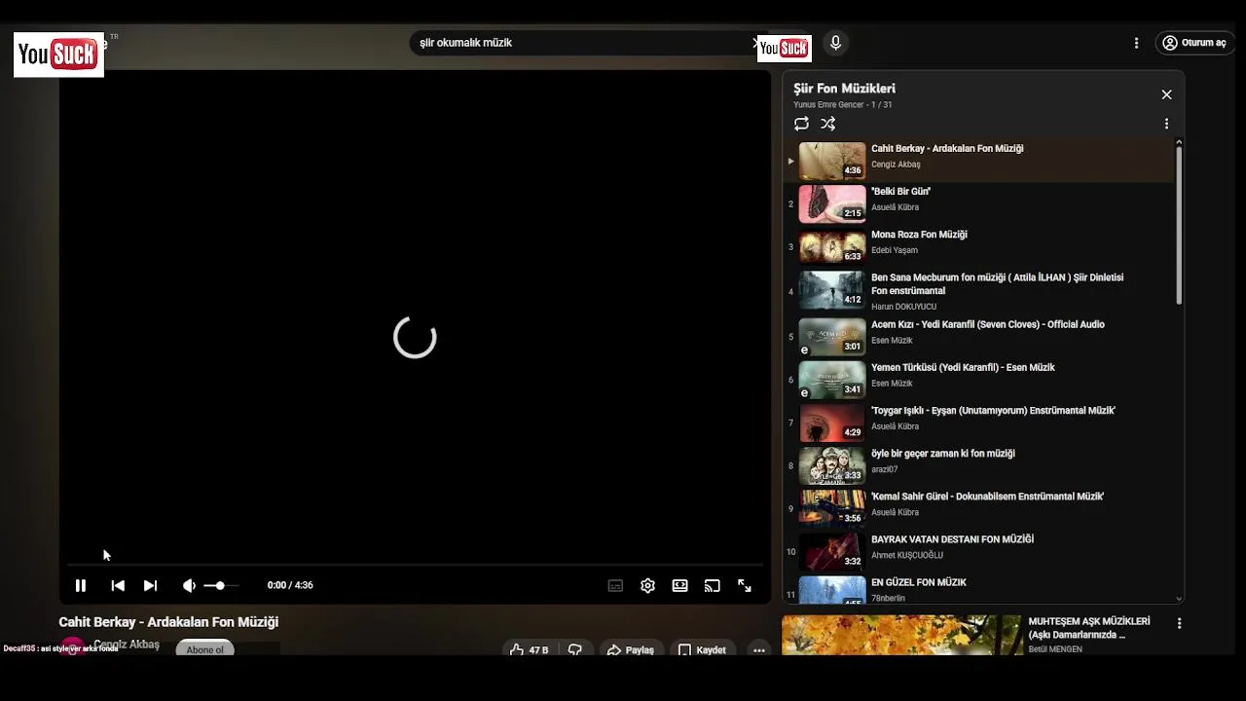Image resolution: width=1246 pixels, height=701 pixels.
Task: Dislike the video
Action: (x=575, y=649)
